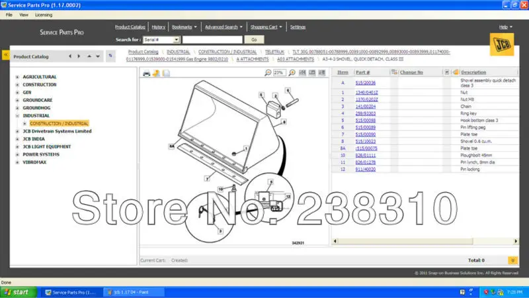Expand cart with yellow button next to Total

(513, 260)
